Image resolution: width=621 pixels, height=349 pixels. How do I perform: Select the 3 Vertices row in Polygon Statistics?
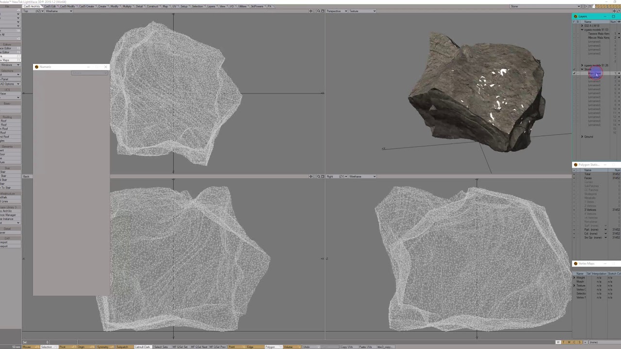tap(597, 210)
